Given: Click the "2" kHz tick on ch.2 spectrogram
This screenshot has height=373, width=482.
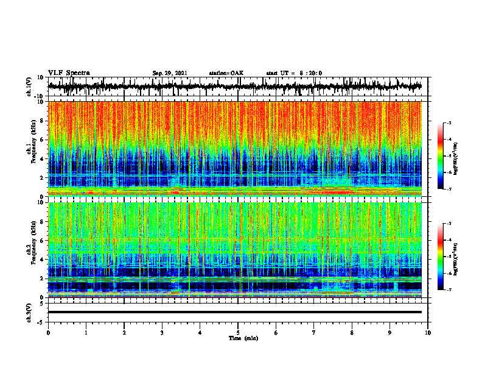Looking at the screenshot, I should tap(42, 279).
